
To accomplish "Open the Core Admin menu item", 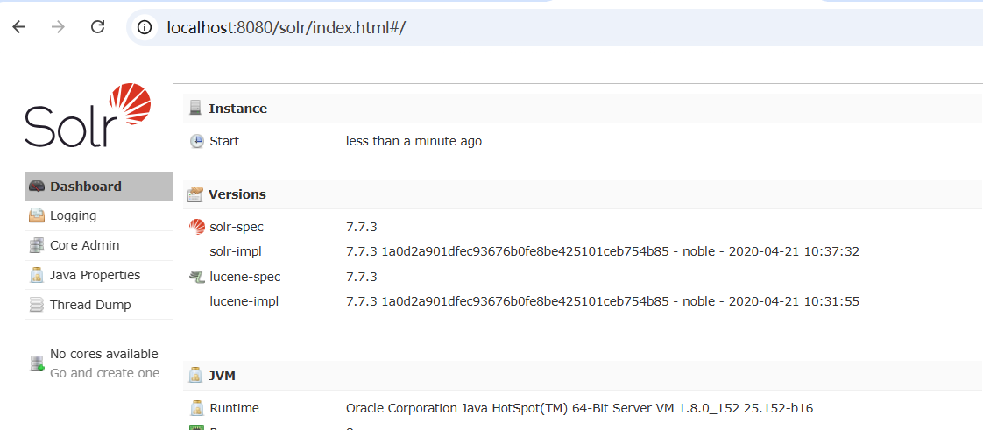I will 98,245.
